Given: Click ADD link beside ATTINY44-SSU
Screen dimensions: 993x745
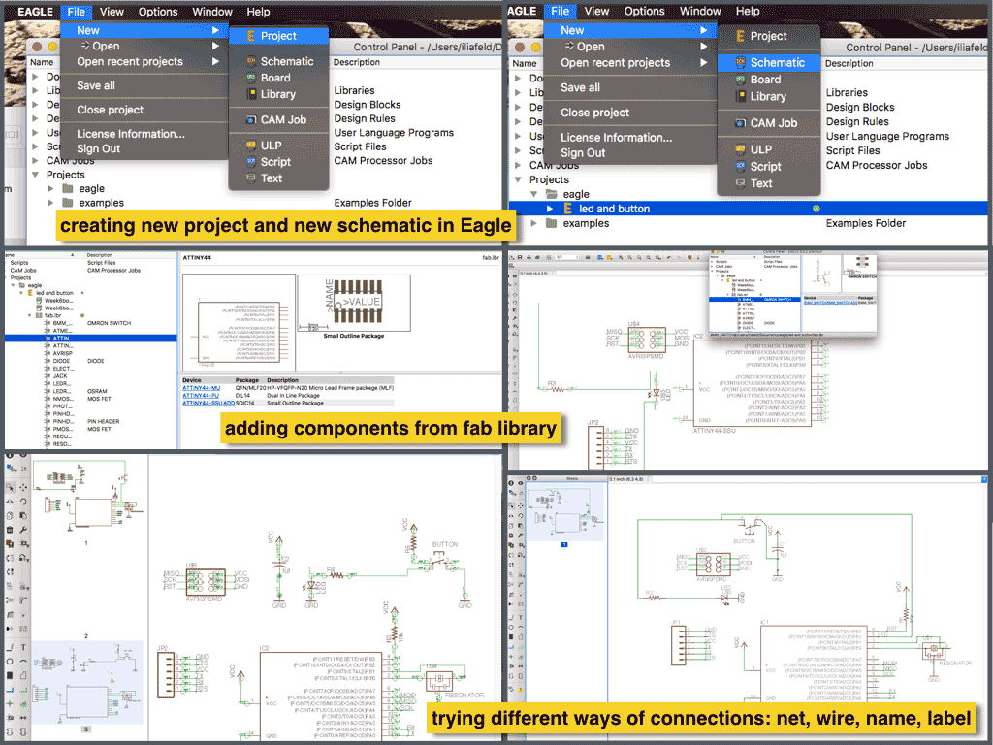Looking at the screenshot, I should 229,403.
